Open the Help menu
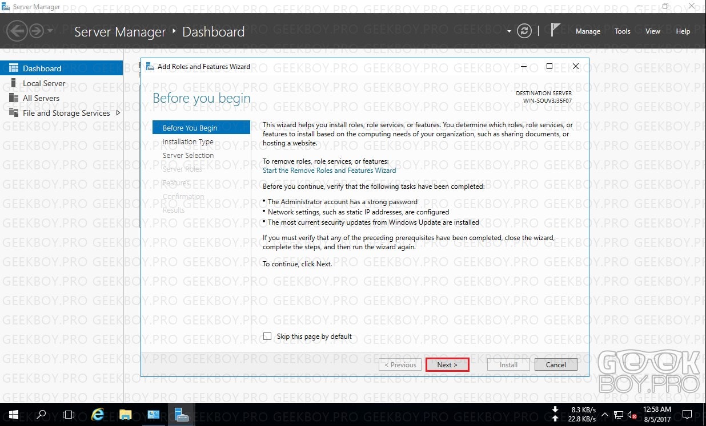The image size is (706, 426). 683,31
